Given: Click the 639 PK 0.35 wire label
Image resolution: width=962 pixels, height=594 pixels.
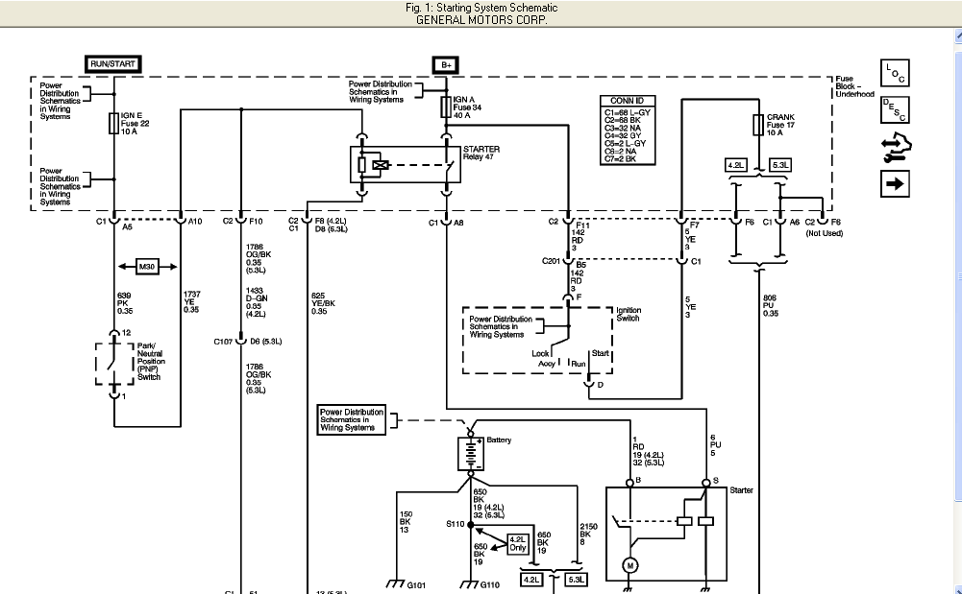Looking at the screenshot, I should (125, 303).
